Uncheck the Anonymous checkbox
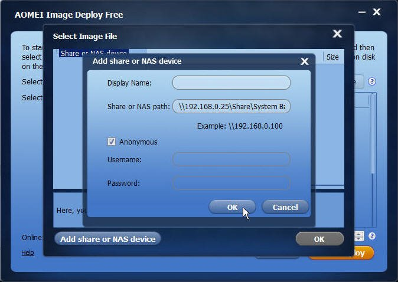Screen dimensions: 398x282 point(112,142)
